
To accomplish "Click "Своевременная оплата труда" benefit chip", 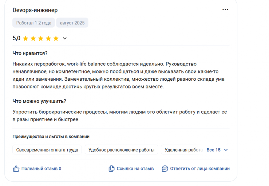I will pyautogui.click(x=47, y=150).
